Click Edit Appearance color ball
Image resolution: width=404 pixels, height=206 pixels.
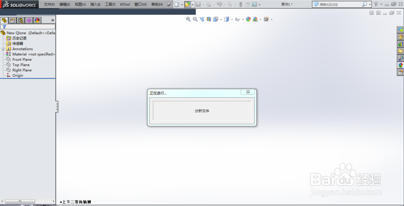coord(248,19)
